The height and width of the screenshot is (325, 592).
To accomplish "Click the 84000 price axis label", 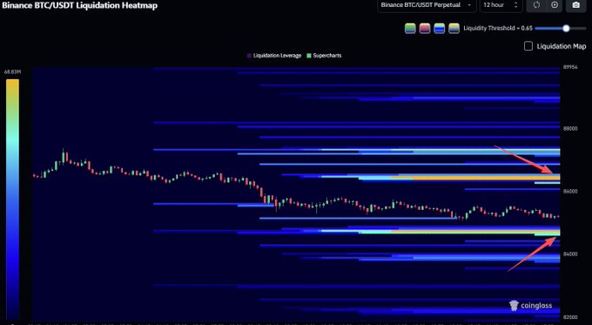I will [x=570, y=254].
